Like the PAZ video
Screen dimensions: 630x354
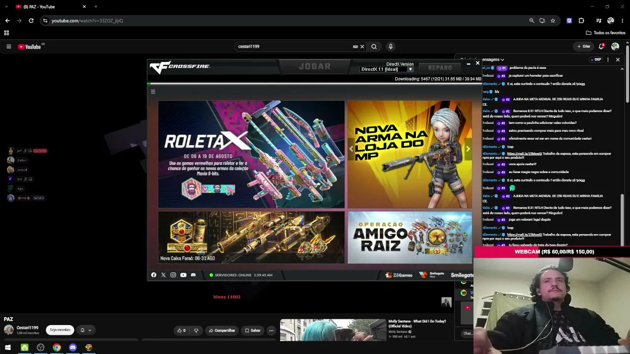(182, 330)
